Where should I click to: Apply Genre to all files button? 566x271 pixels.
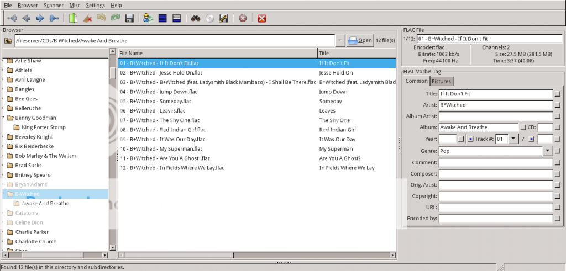[558, 151]
